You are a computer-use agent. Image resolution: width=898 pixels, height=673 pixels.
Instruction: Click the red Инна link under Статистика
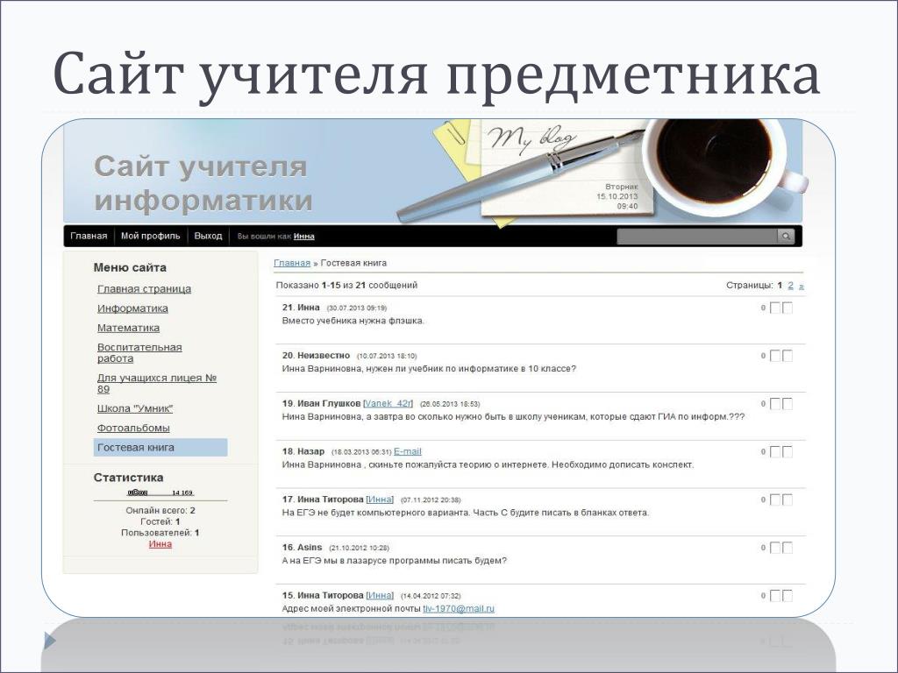coord(160,544)
